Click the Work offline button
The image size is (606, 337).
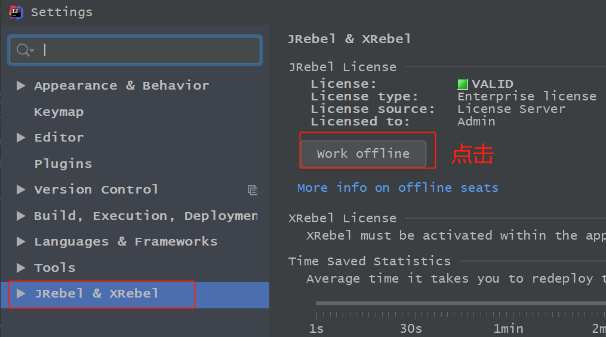(x=363, y=154)
